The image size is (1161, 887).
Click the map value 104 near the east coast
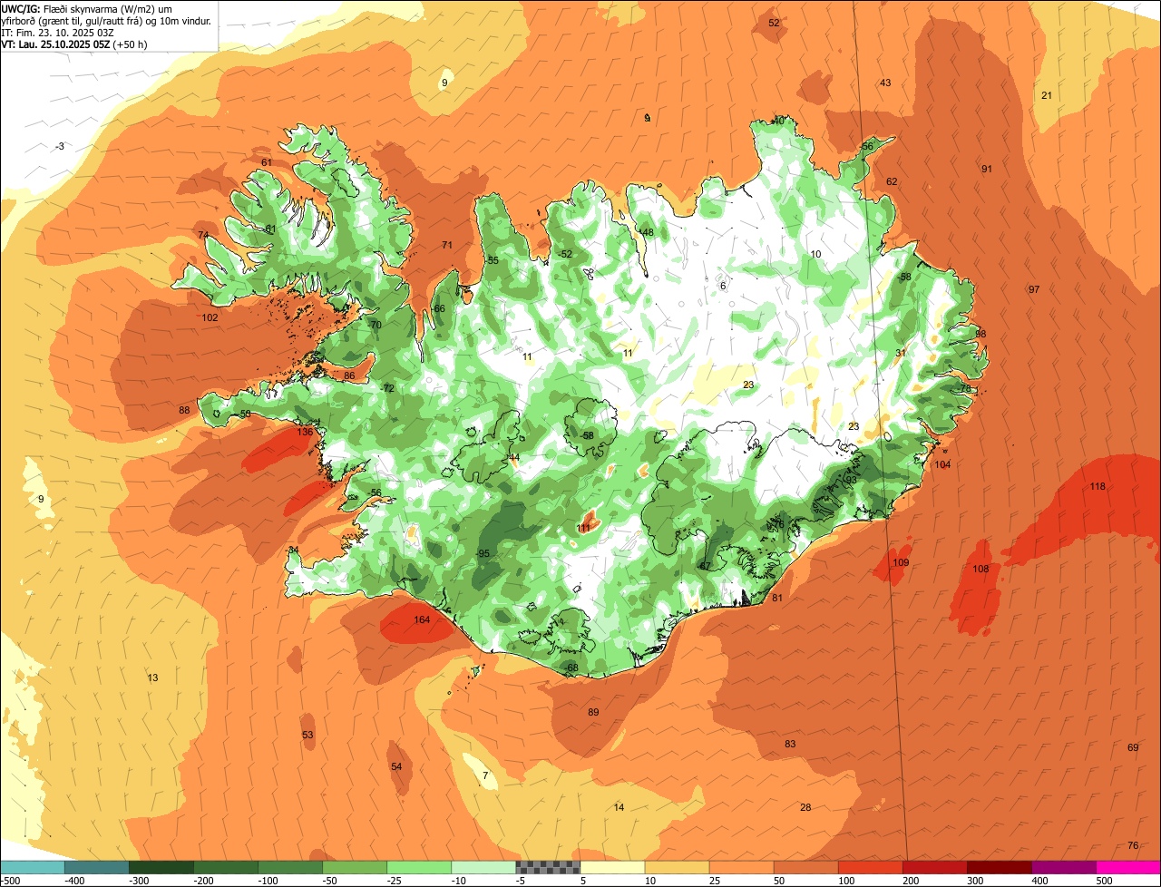(943, 464)
